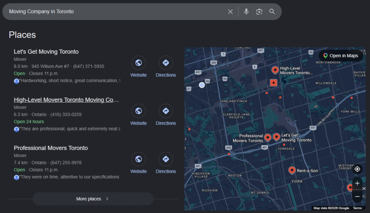Viewport: 370px width, 213px height.
Task: Open Website icon for Let's Get Moving Toronto
Action: point(138,63)
